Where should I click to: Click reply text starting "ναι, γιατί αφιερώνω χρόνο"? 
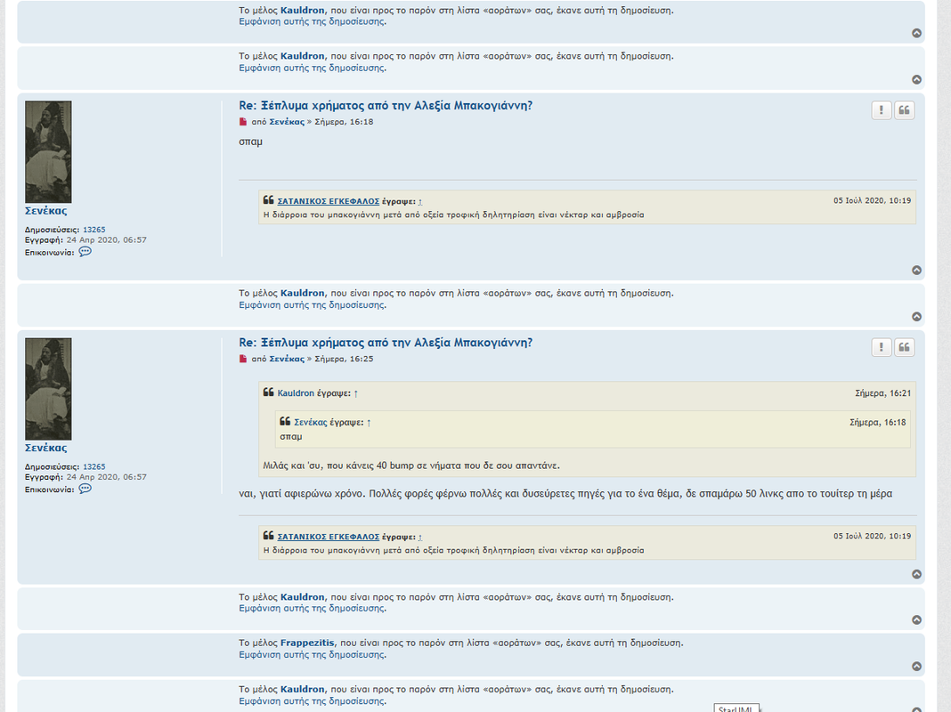[565, 494]
